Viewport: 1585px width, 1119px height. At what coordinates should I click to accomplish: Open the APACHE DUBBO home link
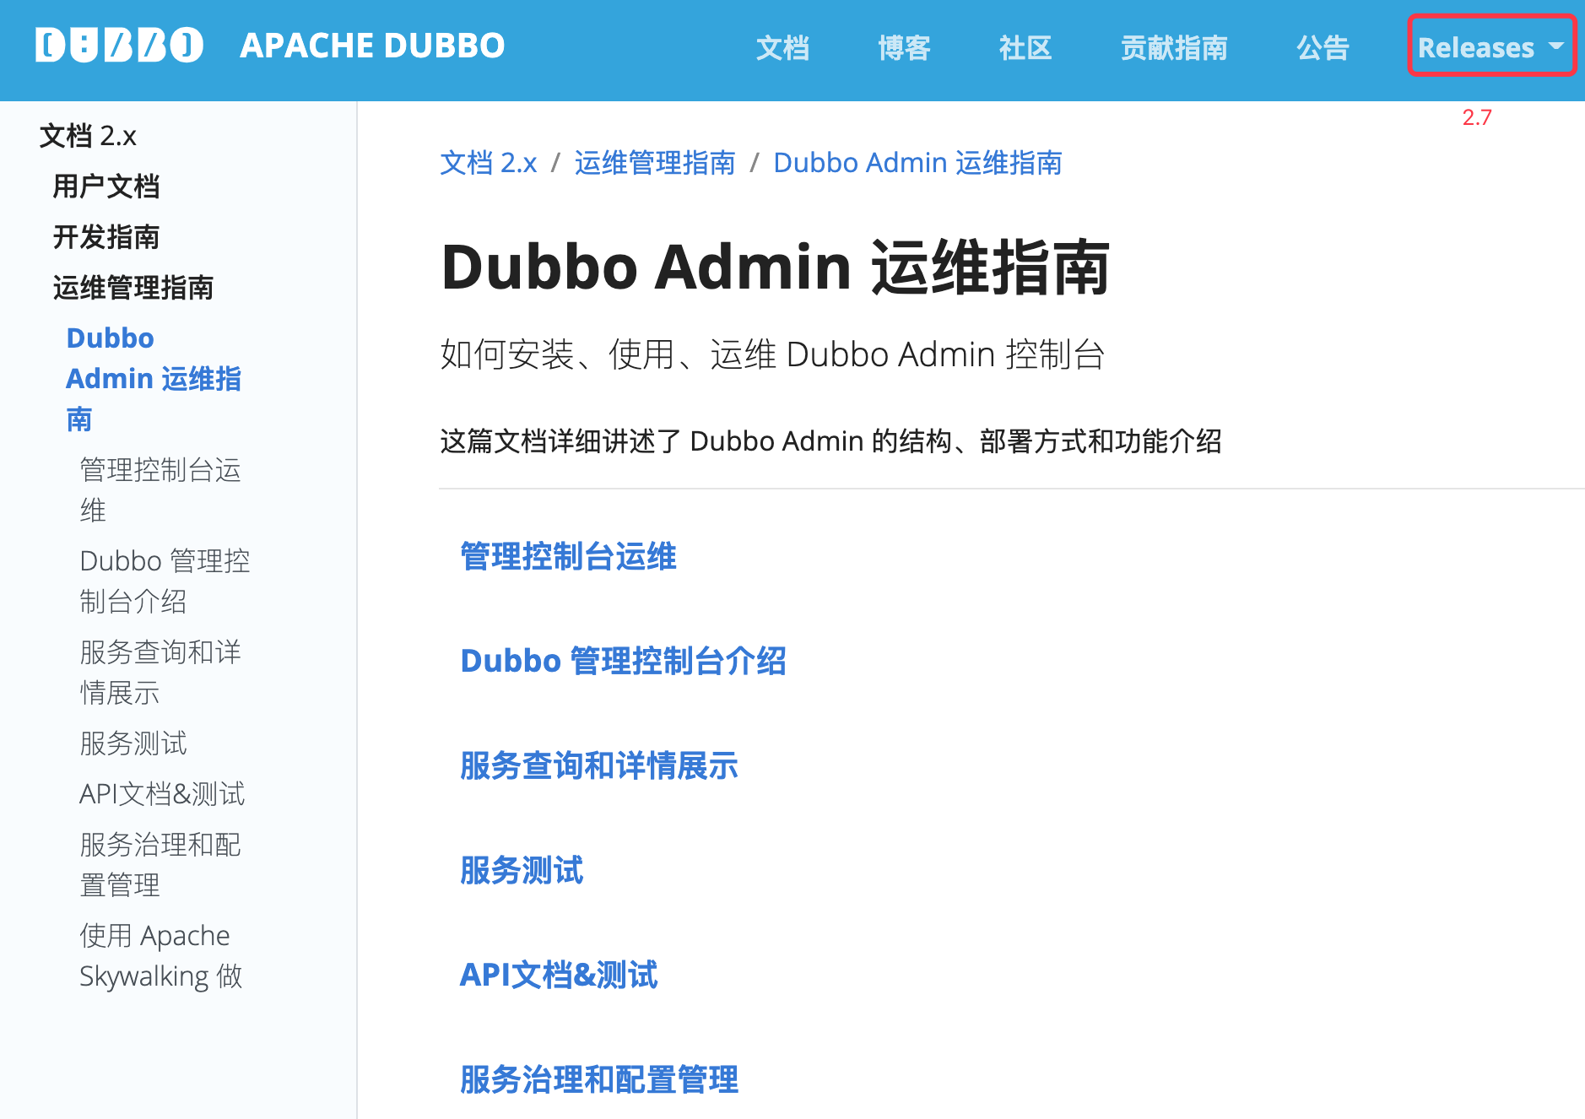[372, 46]
